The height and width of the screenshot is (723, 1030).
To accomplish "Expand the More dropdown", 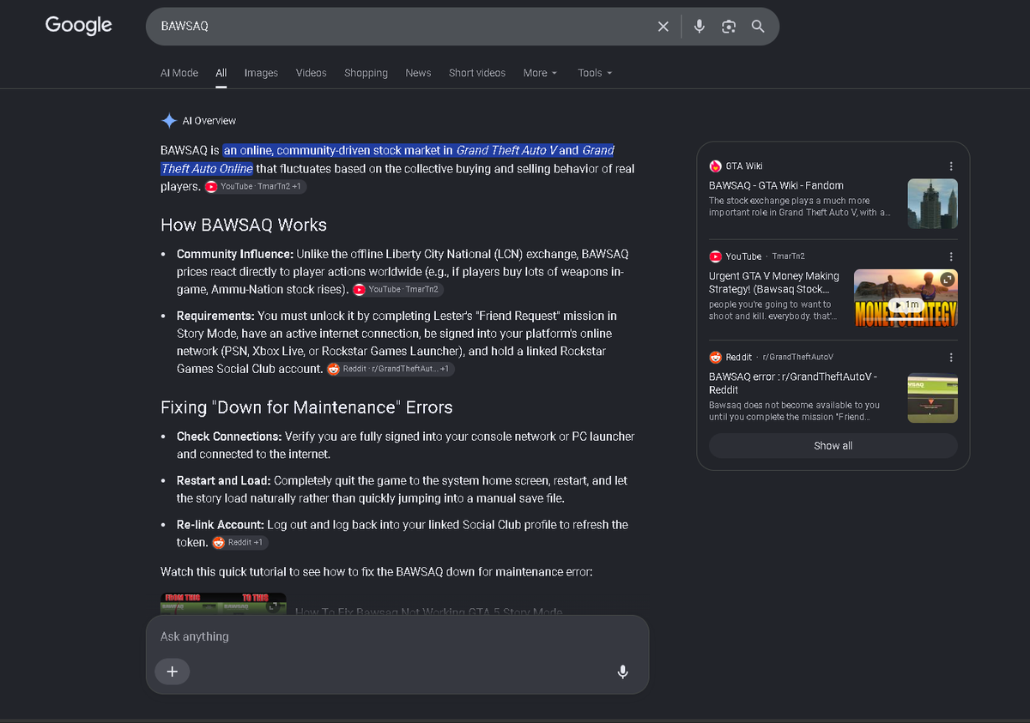I will coord(540,73).
